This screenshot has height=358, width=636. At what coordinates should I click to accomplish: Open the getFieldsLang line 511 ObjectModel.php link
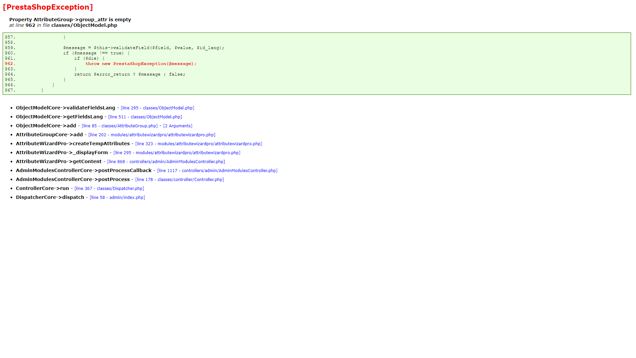pyautogui.click(x=145, y=117)
